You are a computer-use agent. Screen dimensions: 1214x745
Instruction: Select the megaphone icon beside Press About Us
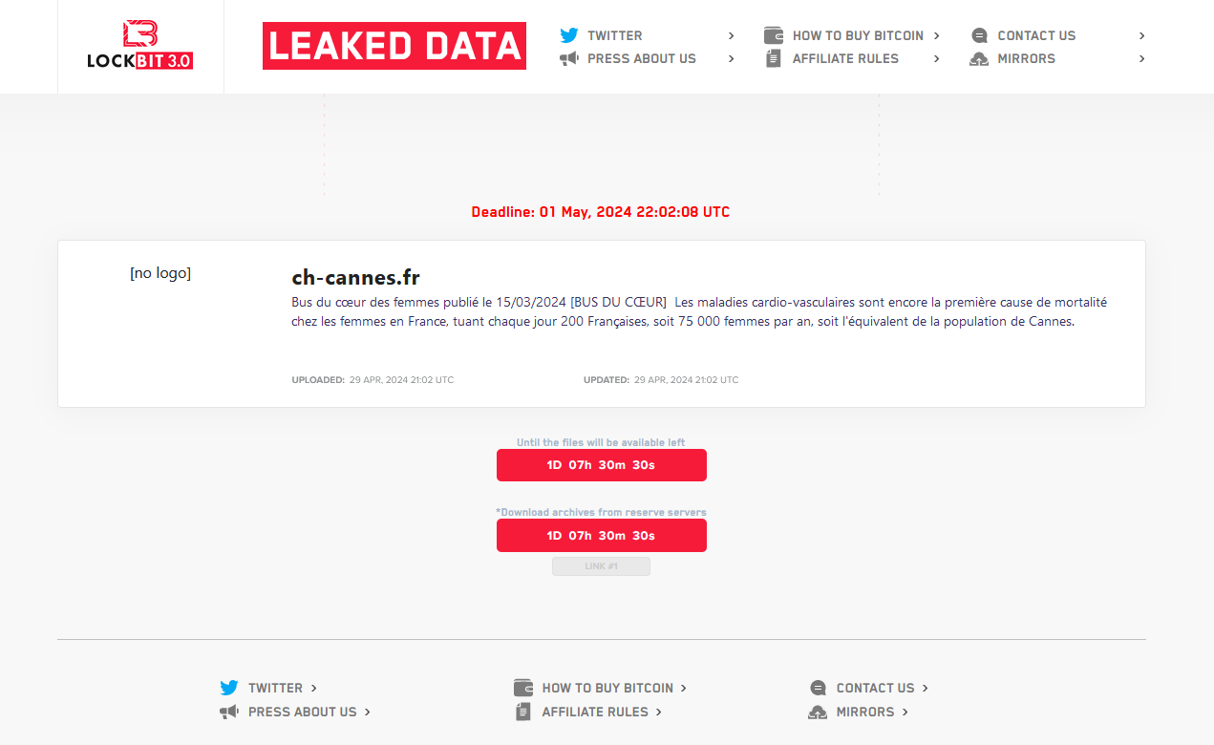pos(568,57)
